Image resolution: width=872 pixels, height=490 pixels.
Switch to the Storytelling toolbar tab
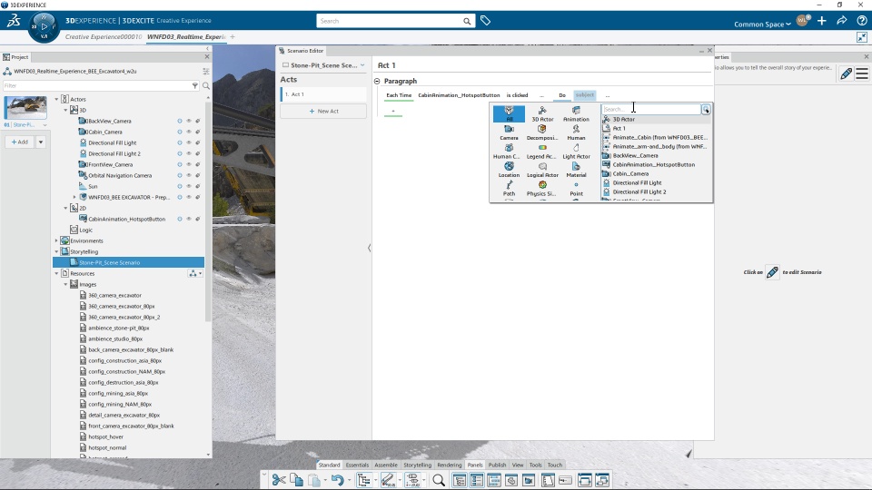tap(417, 465)
